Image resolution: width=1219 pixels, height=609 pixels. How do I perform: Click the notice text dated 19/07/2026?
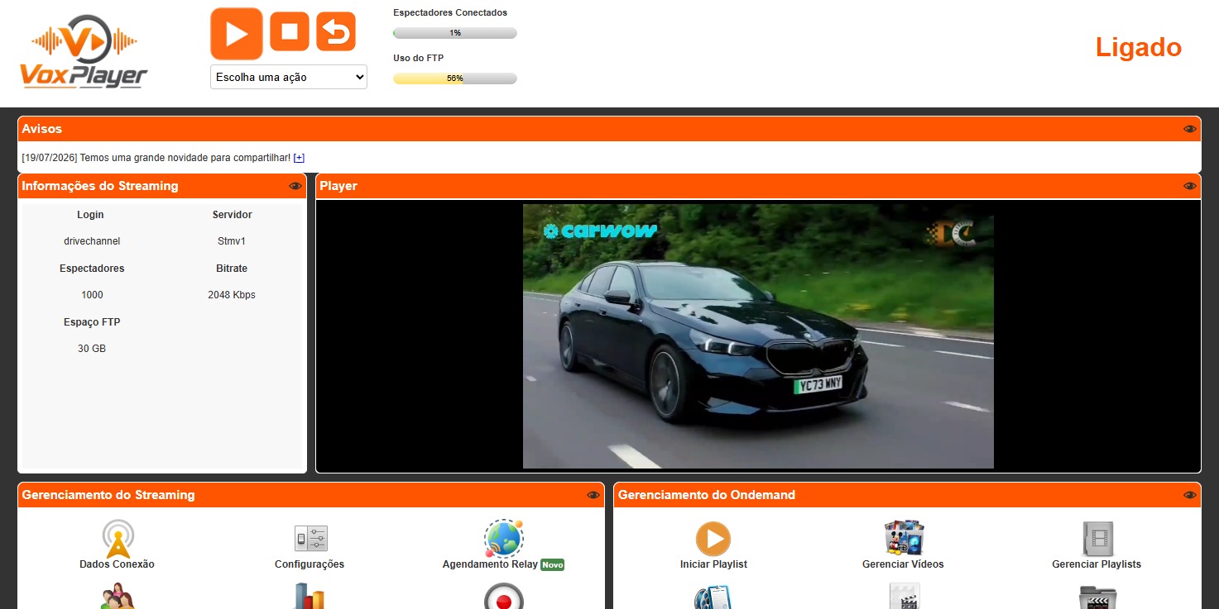(x=156, y=158)
